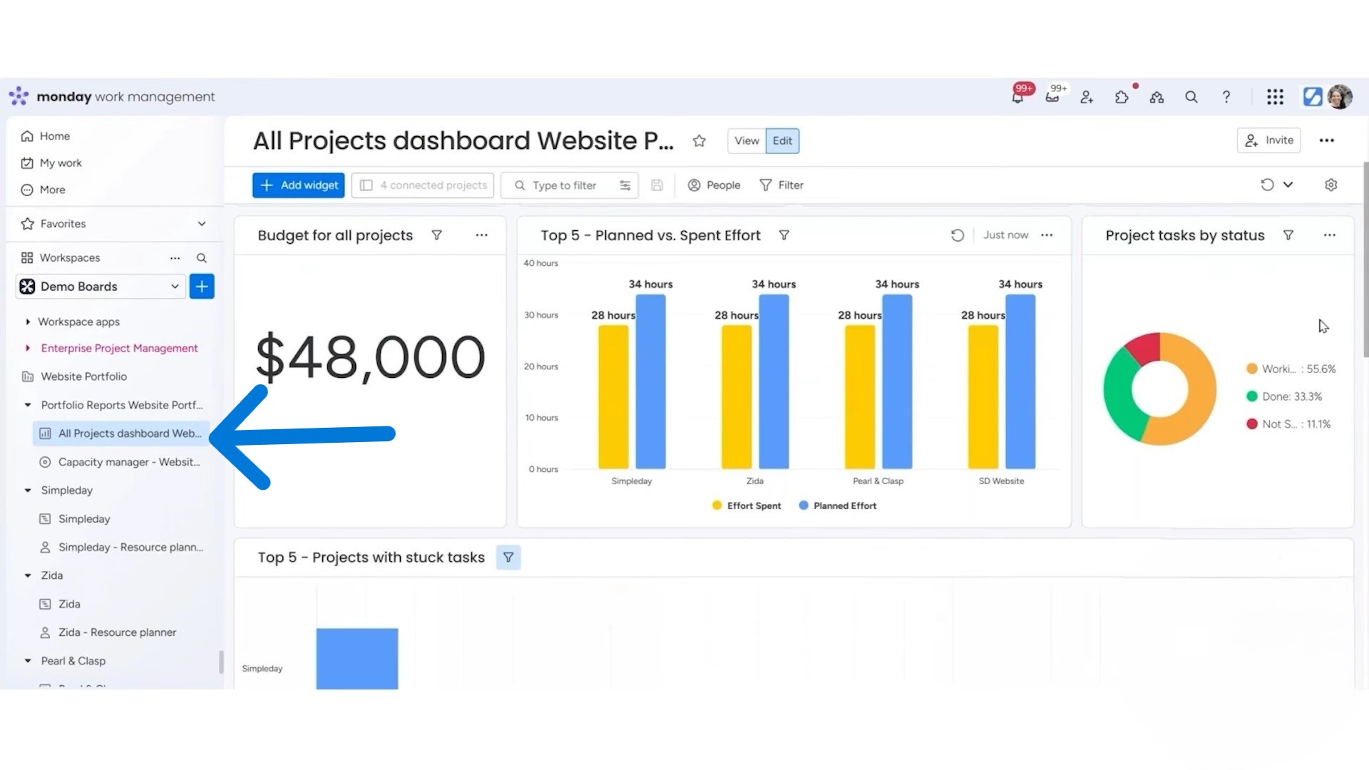Toggle the Effort Spent legend series
Screen dimensions: 1369x770
click(747, 505)
